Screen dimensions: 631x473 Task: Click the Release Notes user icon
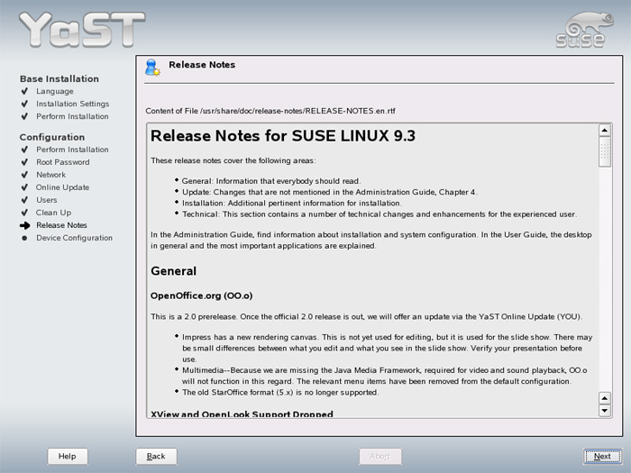click(x=152, y=68)
